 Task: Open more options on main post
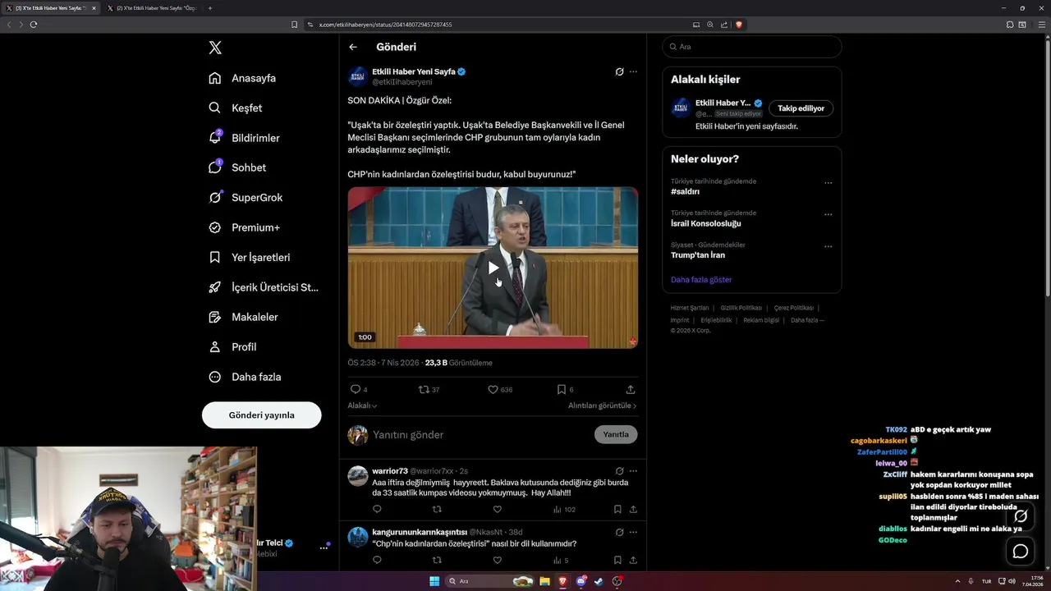point(633,71)
